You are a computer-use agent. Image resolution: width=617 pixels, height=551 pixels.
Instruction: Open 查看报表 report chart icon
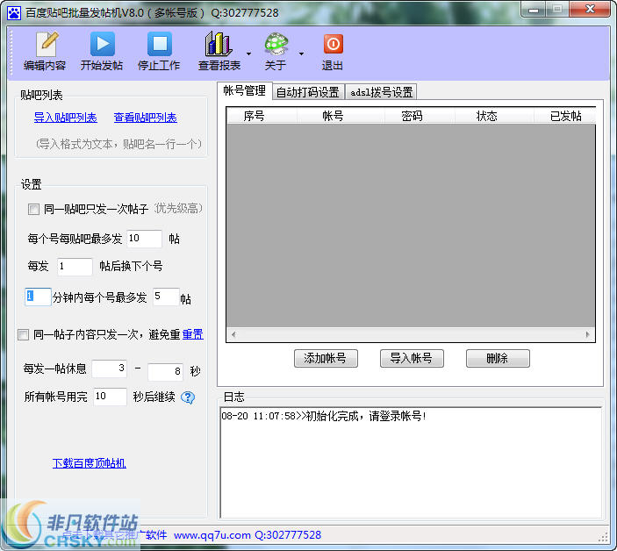pos(219,52)
